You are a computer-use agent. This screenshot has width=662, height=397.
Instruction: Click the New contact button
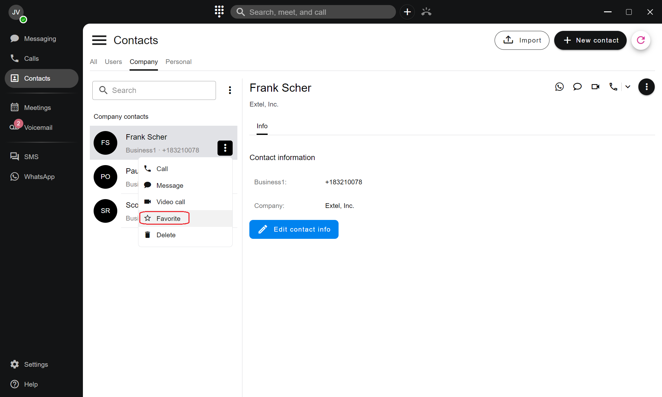[590, 40]
